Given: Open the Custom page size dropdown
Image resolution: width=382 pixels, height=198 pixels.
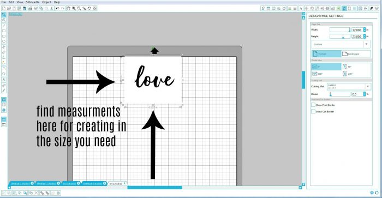Looking at the screenshot, I should point(341,44).
